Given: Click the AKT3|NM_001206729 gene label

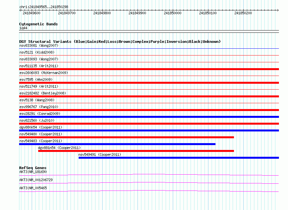Looking at the screenshot, I should tap(36, 180).
